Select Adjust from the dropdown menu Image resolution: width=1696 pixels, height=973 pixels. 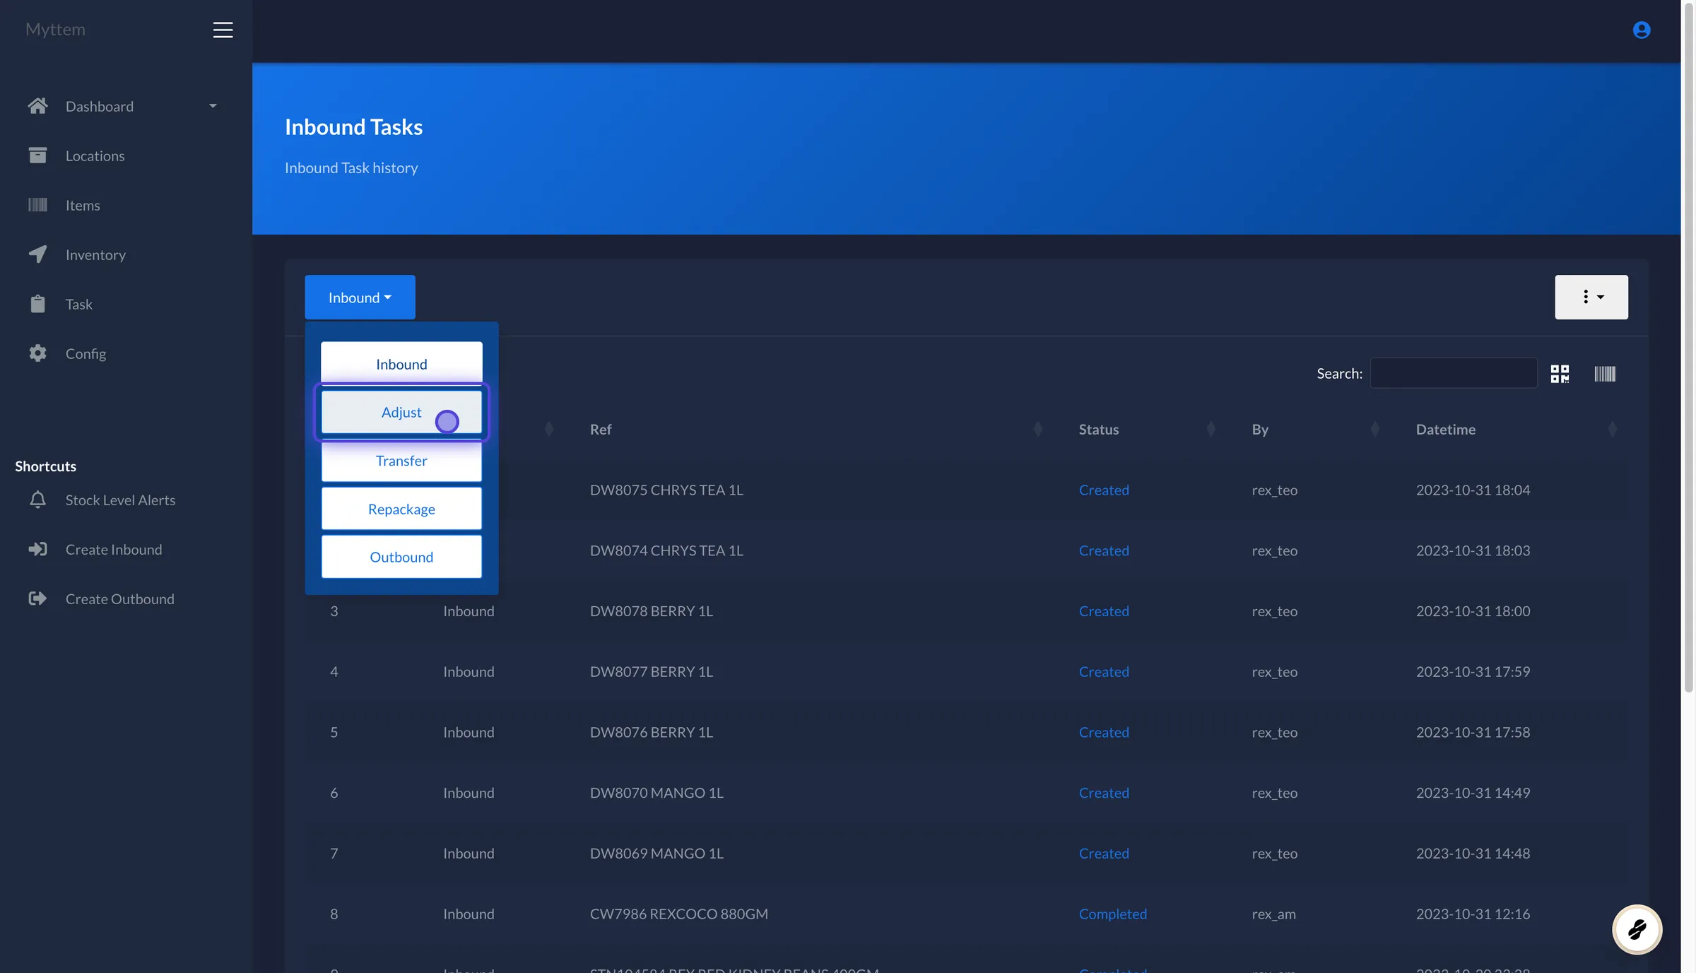pyautogui.click(x=401, y=412)
